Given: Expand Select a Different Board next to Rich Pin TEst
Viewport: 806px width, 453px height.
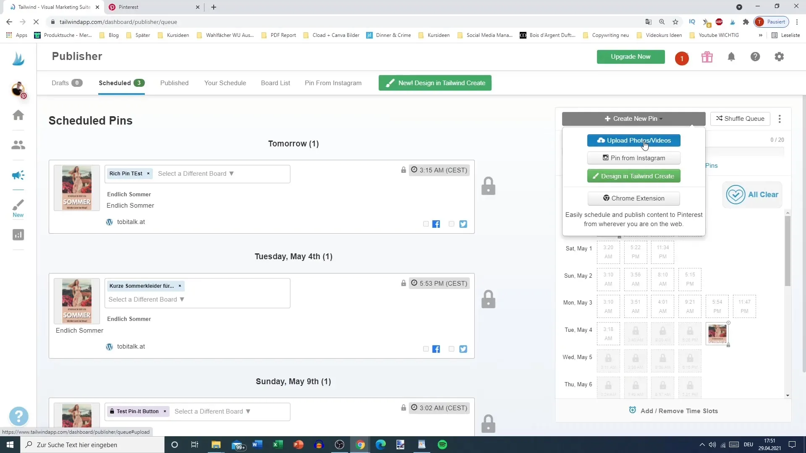Looking at the screenshot, I should tap(196, 174).
